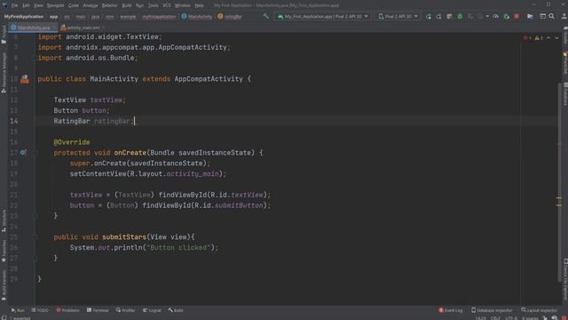Click the red error count indicator
The height and width of the screenshot is (320, 568).
coord(527,38)
